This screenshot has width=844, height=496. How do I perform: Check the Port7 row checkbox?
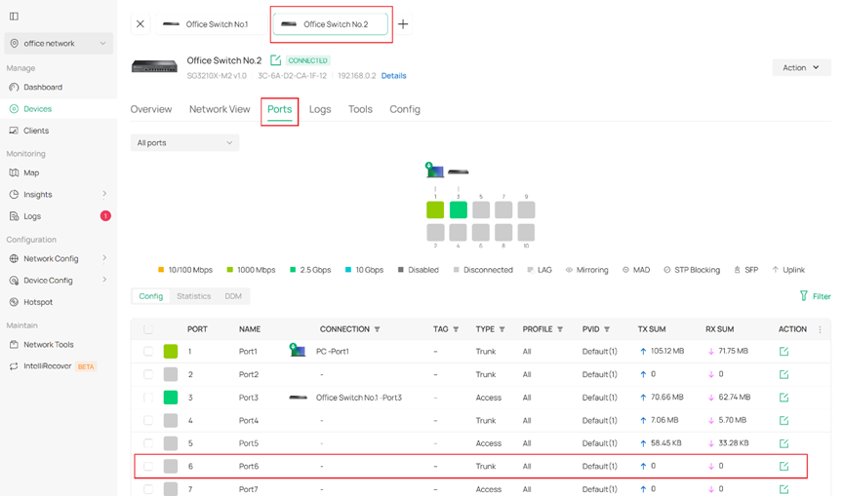(x=148, y=489)
